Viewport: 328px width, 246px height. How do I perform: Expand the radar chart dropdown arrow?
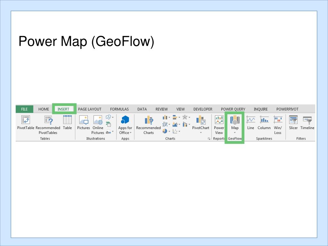(x=189, y=117)
